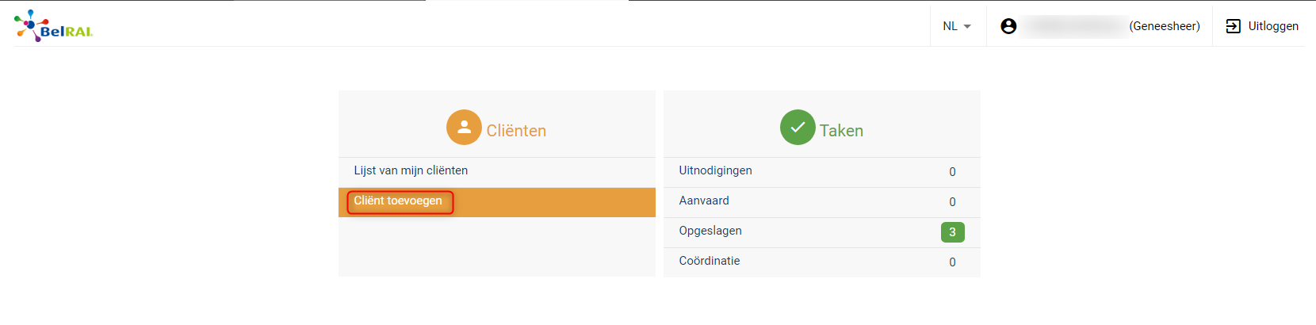Screen dimensions: 1316x325
Task: Click the orange Cliënten person icon
Action: click(464, 127)
